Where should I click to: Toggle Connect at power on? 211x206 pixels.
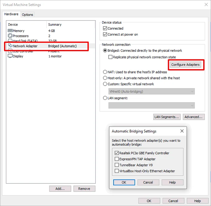tap(105, 34)
